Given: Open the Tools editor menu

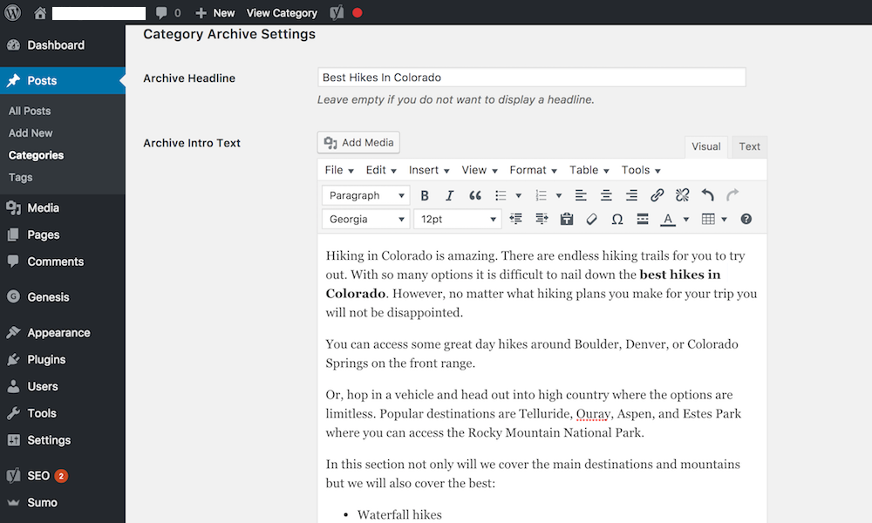Looking at the screenshot, I should click(x=641, y=170).
